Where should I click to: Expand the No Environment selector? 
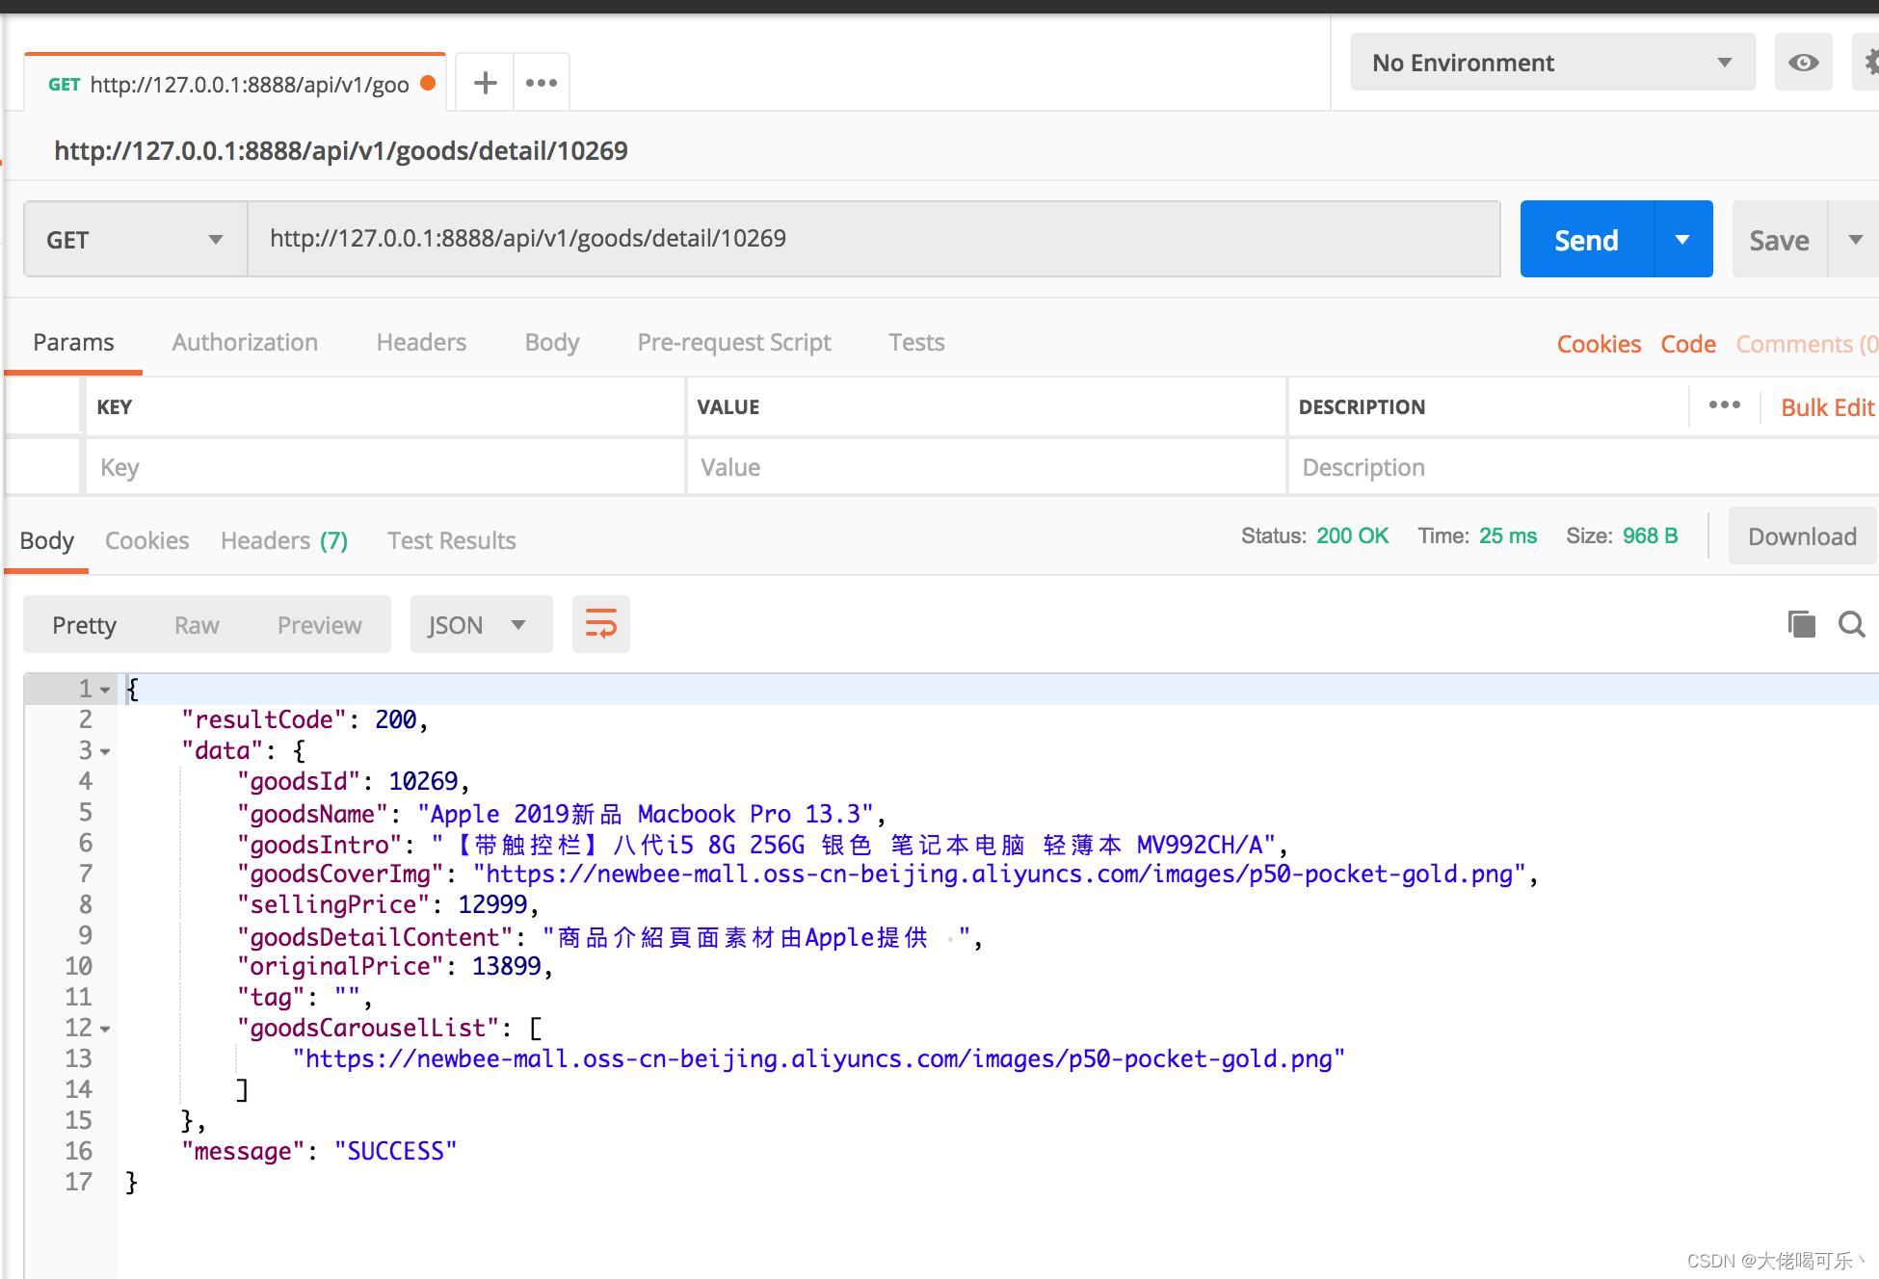[x=1551, y=63]
